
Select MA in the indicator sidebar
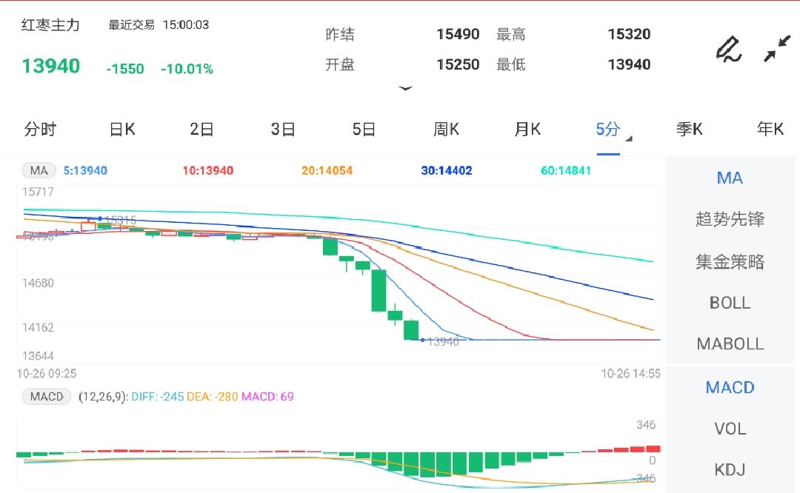coord(730,178)
